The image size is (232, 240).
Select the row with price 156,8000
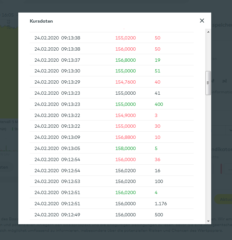[126, 60]
